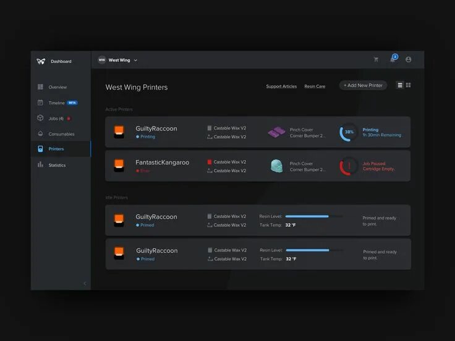The height and width of the screenshot is (341, 455).
Task: Open the Consumables page
Action: pyautogui.click(x=61, y=134)
